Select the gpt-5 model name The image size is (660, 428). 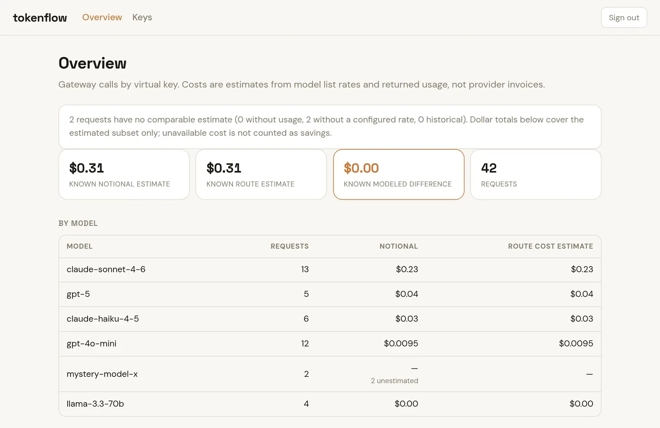pos(78,294)
